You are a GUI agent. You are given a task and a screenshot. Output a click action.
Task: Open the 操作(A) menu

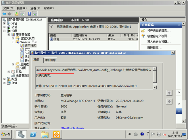click(22, 8)
